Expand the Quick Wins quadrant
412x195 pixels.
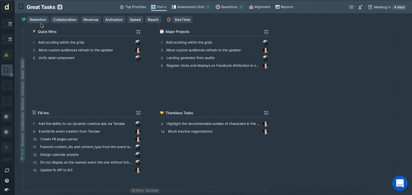coord(138,32)
